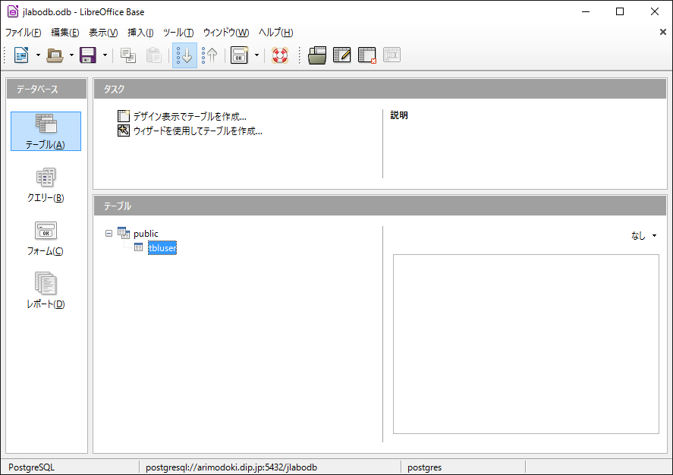Click the New document toolbar icon
Viewport: 673px width, 475px height.
[x=21, y=55]
